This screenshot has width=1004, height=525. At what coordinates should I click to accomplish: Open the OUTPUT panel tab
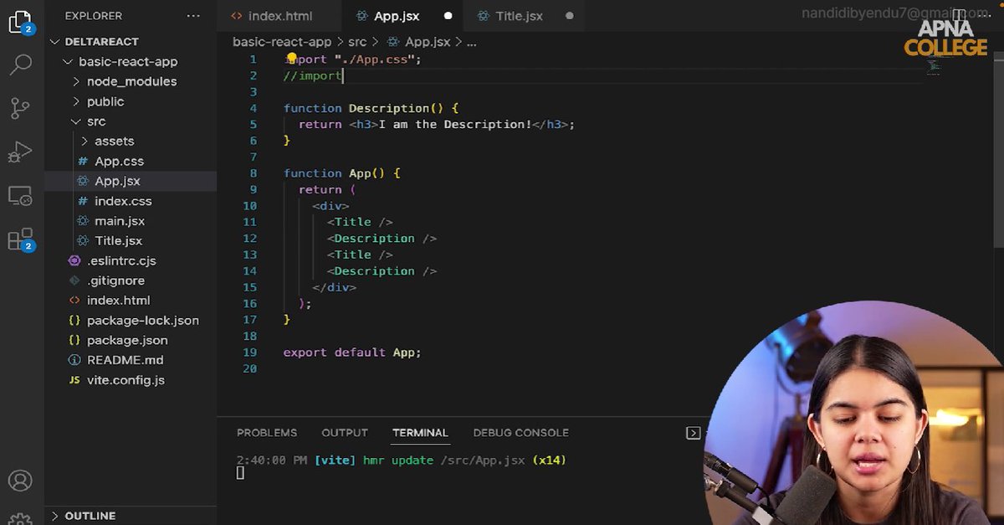[345, 433]
